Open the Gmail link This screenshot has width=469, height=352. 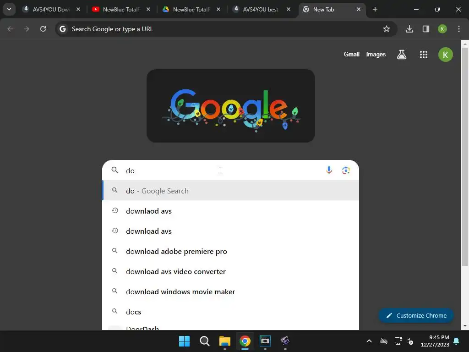point(351,54)
